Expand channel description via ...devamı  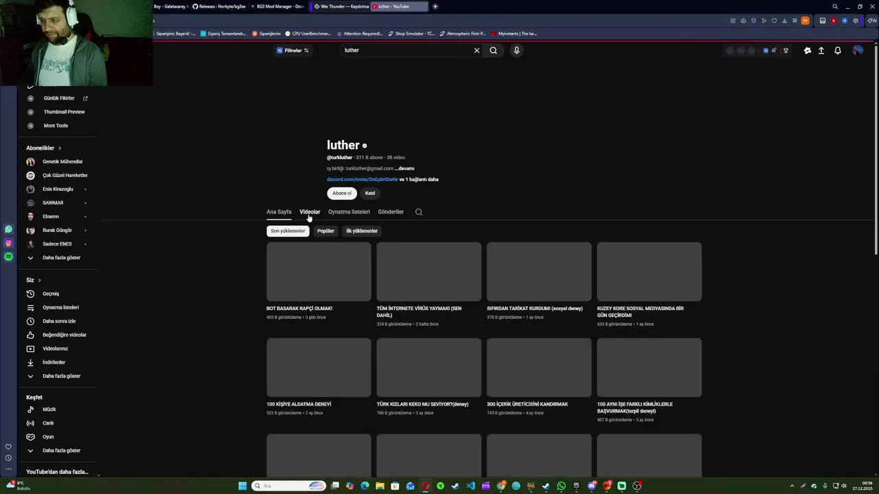pyautogui.click(x=404, y=169)
